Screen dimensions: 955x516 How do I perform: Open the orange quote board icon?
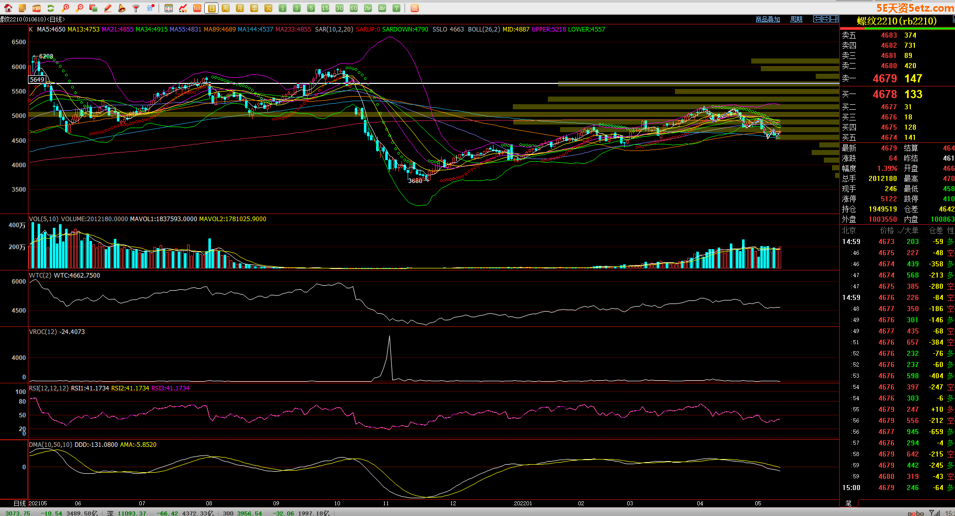coord(22,8)
